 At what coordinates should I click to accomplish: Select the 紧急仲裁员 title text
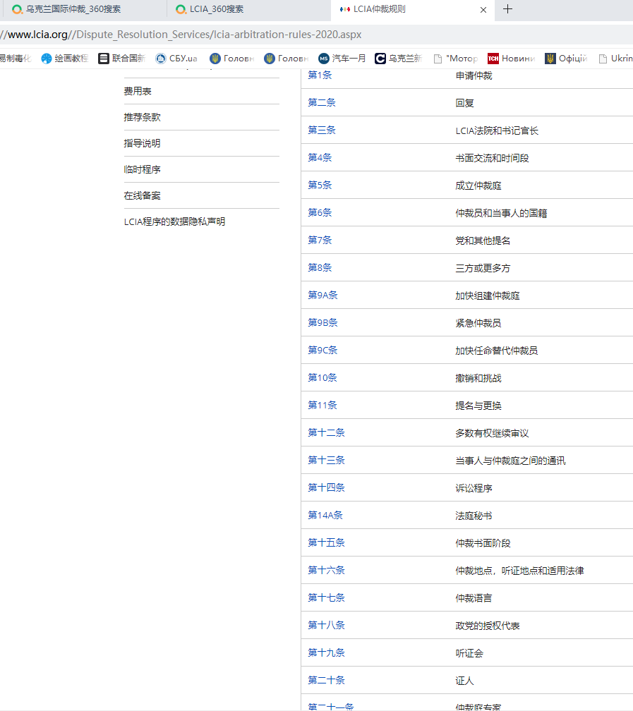(x=478, y=323)
